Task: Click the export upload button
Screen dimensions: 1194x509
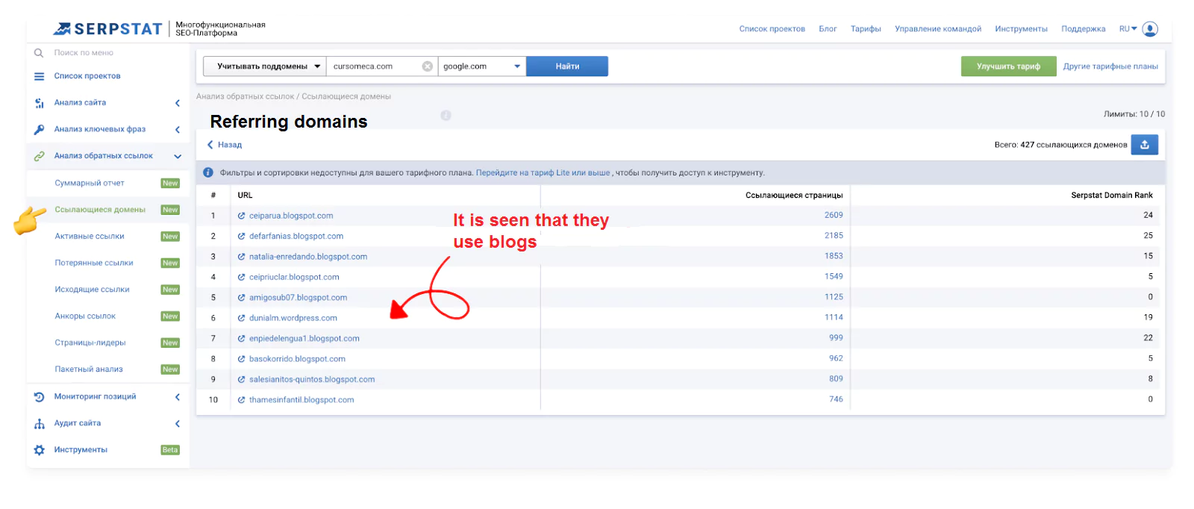Action: [1144, 145]
